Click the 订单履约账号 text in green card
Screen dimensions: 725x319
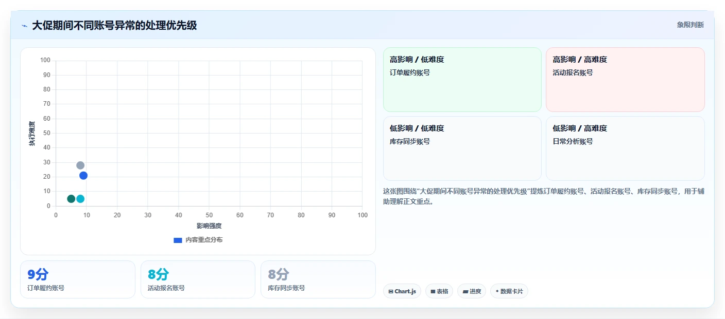(410, 73)
